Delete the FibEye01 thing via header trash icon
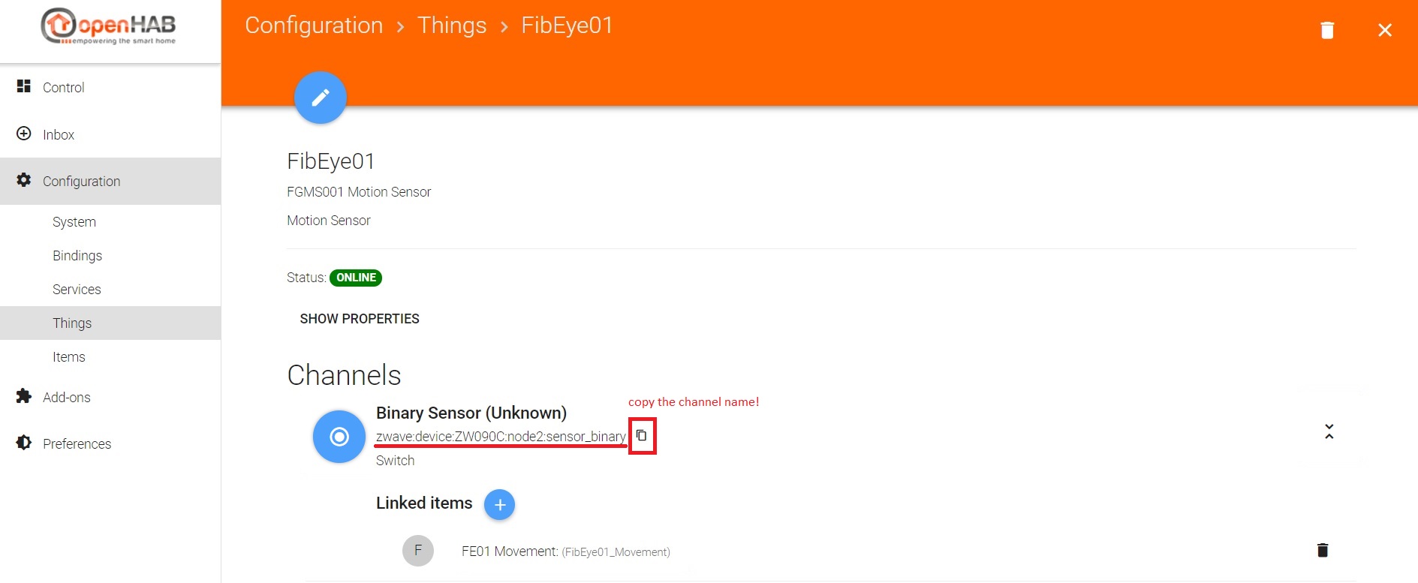 (1327, 30)
